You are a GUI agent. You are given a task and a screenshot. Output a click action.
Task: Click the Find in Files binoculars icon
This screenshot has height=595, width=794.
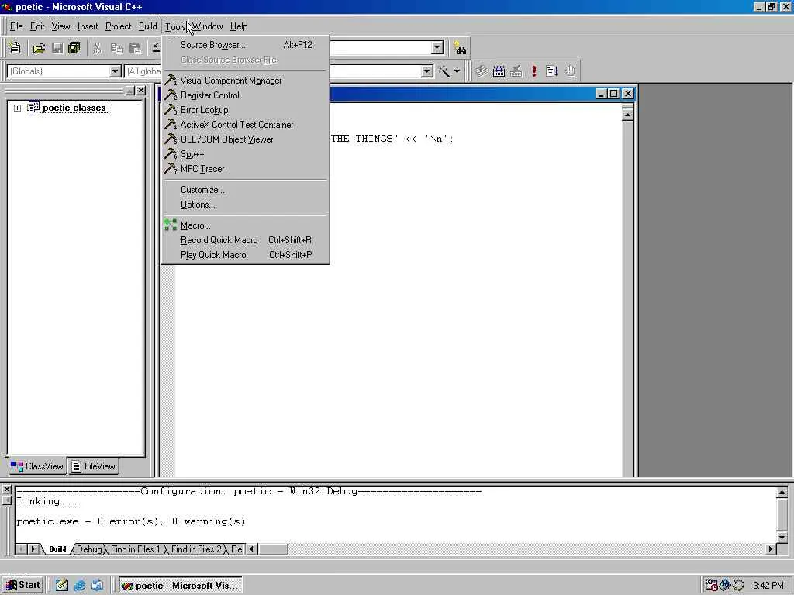(460, 49)
